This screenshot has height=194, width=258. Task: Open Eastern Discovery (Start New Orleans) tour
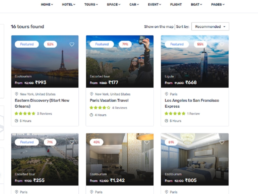coord(42,103)
